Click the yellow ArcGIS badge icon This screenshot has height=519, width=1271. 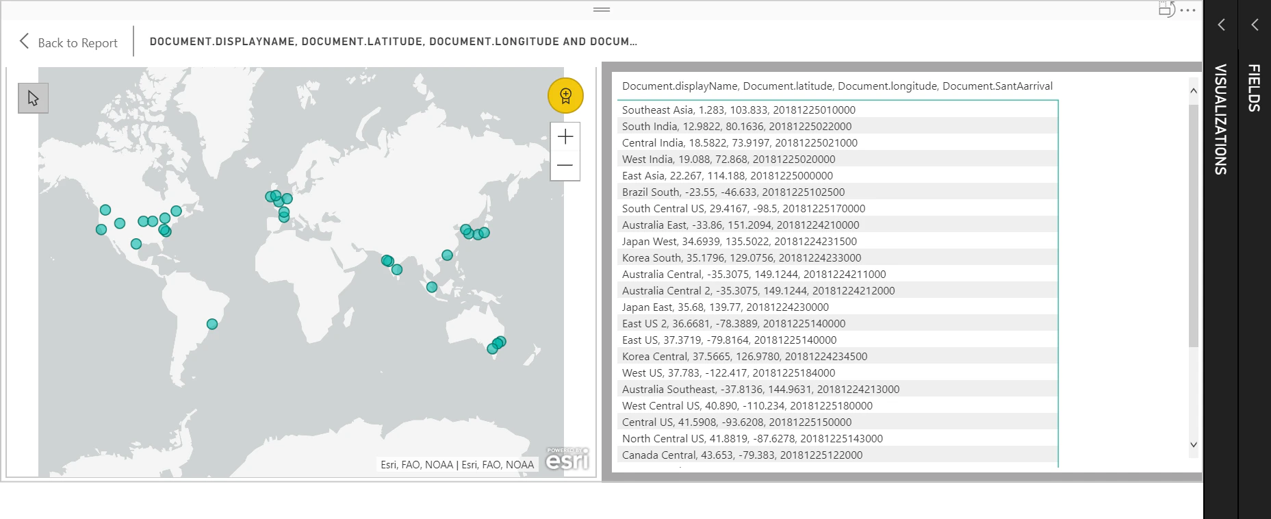point(565,95)
